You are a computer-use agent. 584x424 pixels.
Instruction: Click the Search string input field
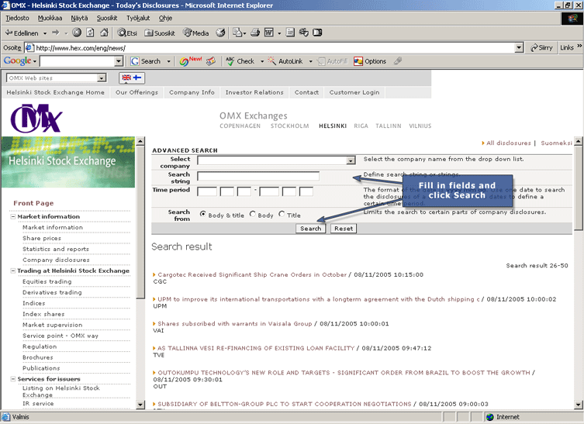click(x=258, y=176)
